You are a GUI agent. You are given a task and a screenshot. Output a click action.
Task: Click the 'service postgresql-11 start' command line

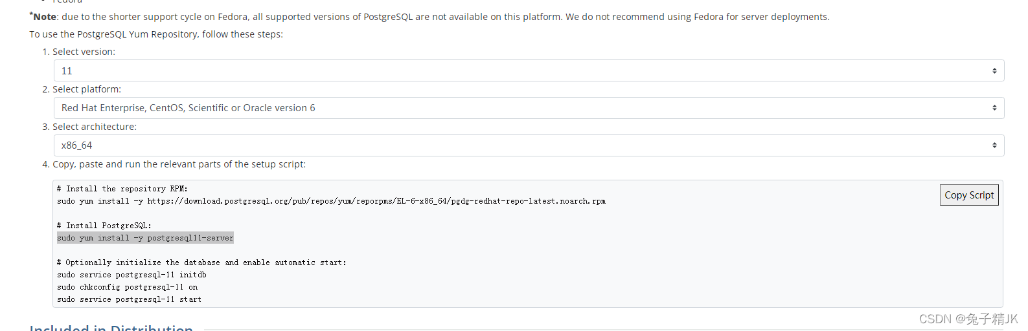point(129,299)
